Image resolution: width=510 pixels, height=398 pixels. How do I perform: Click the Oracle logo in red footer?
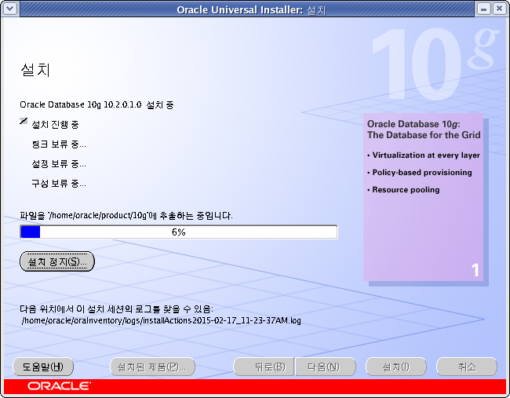tap(59, 386)
